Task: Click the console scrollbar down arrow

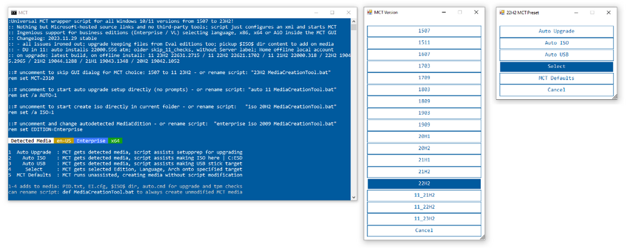Action: point(354,197)
